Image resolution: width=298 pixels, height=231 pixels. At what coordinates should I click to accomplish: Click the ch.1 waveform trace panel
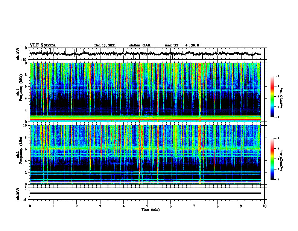147,54
